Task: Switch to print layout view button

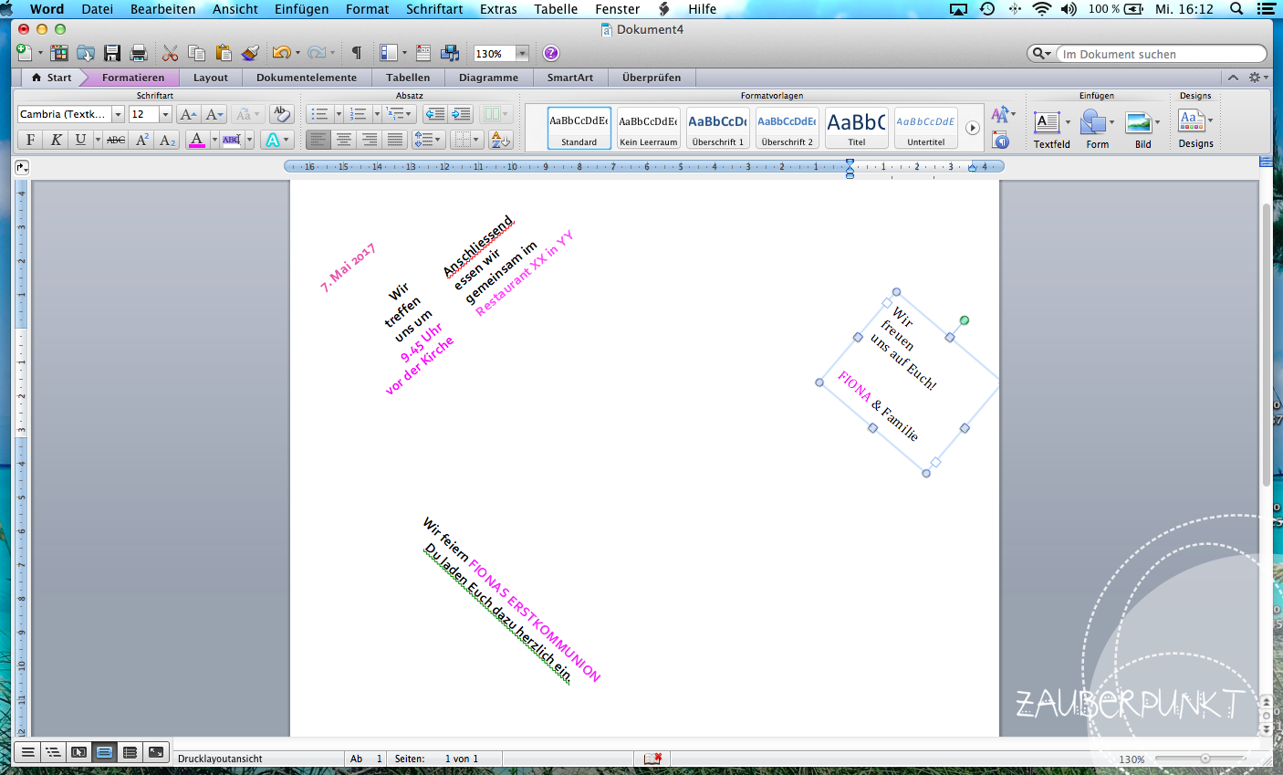Action: (x=104, y=752)
